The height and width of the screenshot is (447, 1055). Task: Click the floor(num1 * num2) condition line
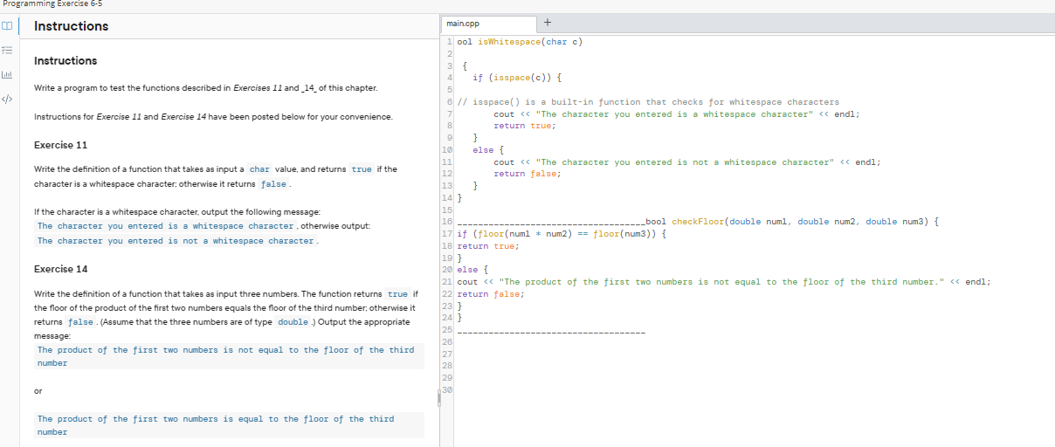(x=562, y=234)
